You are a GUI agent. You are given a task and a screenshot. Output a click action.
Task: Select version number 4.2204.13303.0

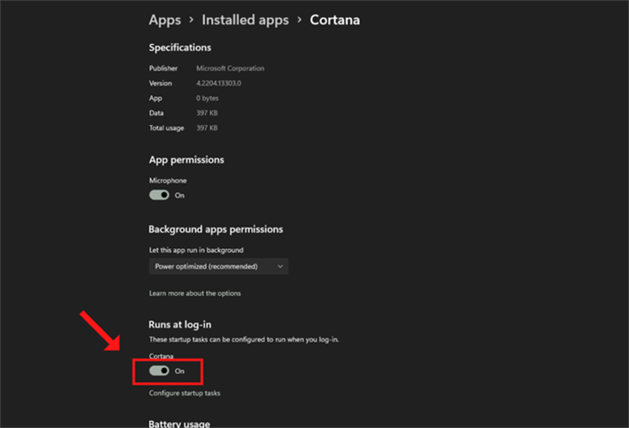pyautogui.click(x=218, y=83)
